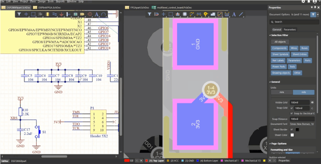This screenshot has height=164, width=321.
Task: Click the Properties Search field
Action: pyautogui.click(x=294, y=22)
